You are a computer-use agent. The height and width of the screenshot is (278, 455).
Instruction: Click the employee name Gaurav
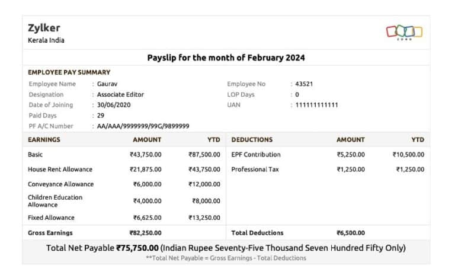(x=107, y=84)
